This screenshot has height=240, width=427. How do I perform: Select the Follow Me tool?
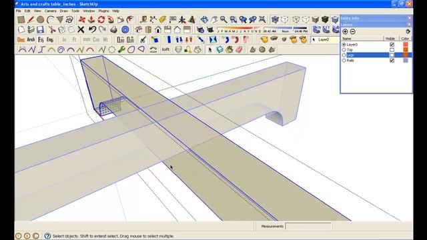[111, 19]
